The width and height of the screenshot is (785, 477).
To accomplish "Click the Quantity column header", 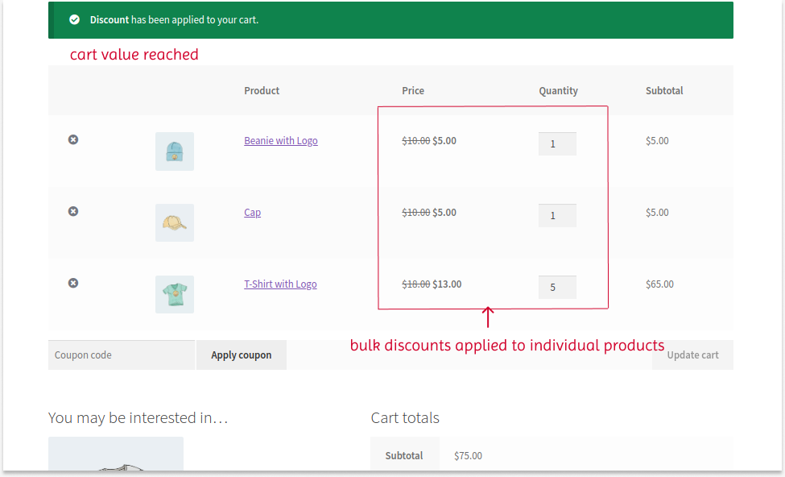I will pos(558,90).
